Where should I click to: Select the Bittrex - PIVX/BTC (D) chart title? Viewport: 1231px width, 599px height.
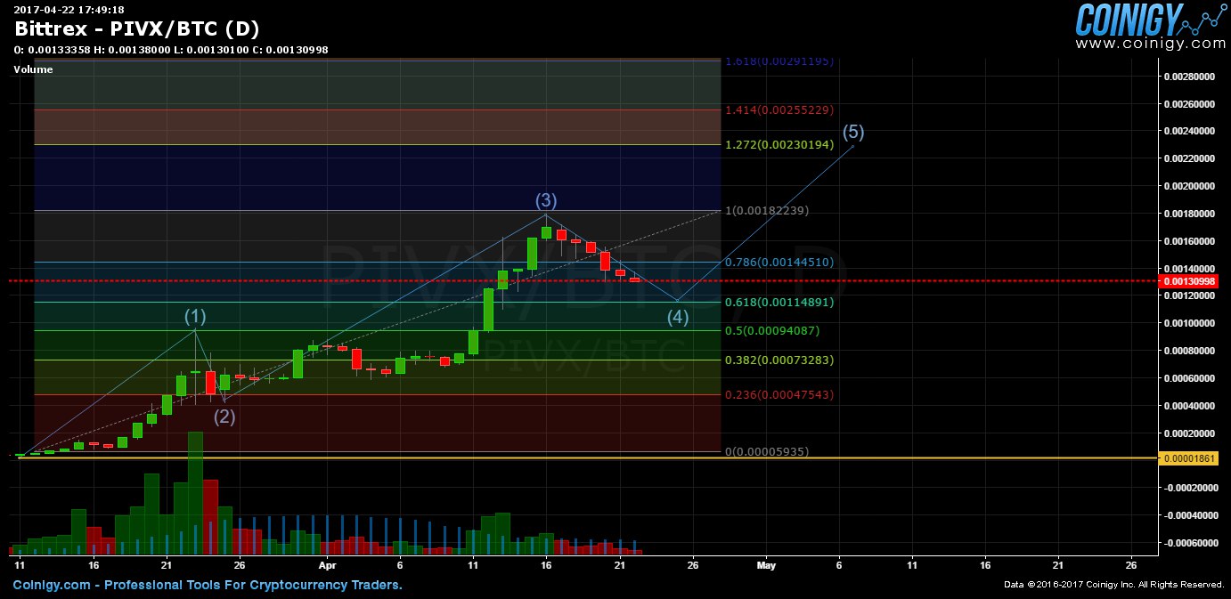click(x=136, y=28)
